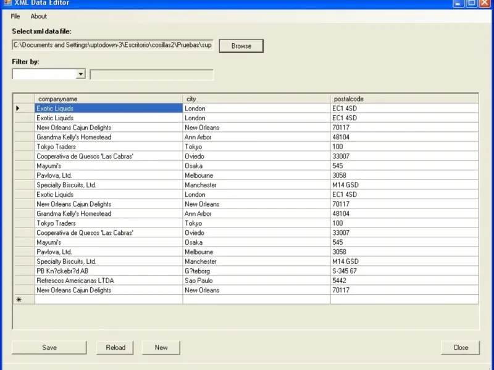Click the New button
This screenshot has width=494, height=370.
click(161, 347)
